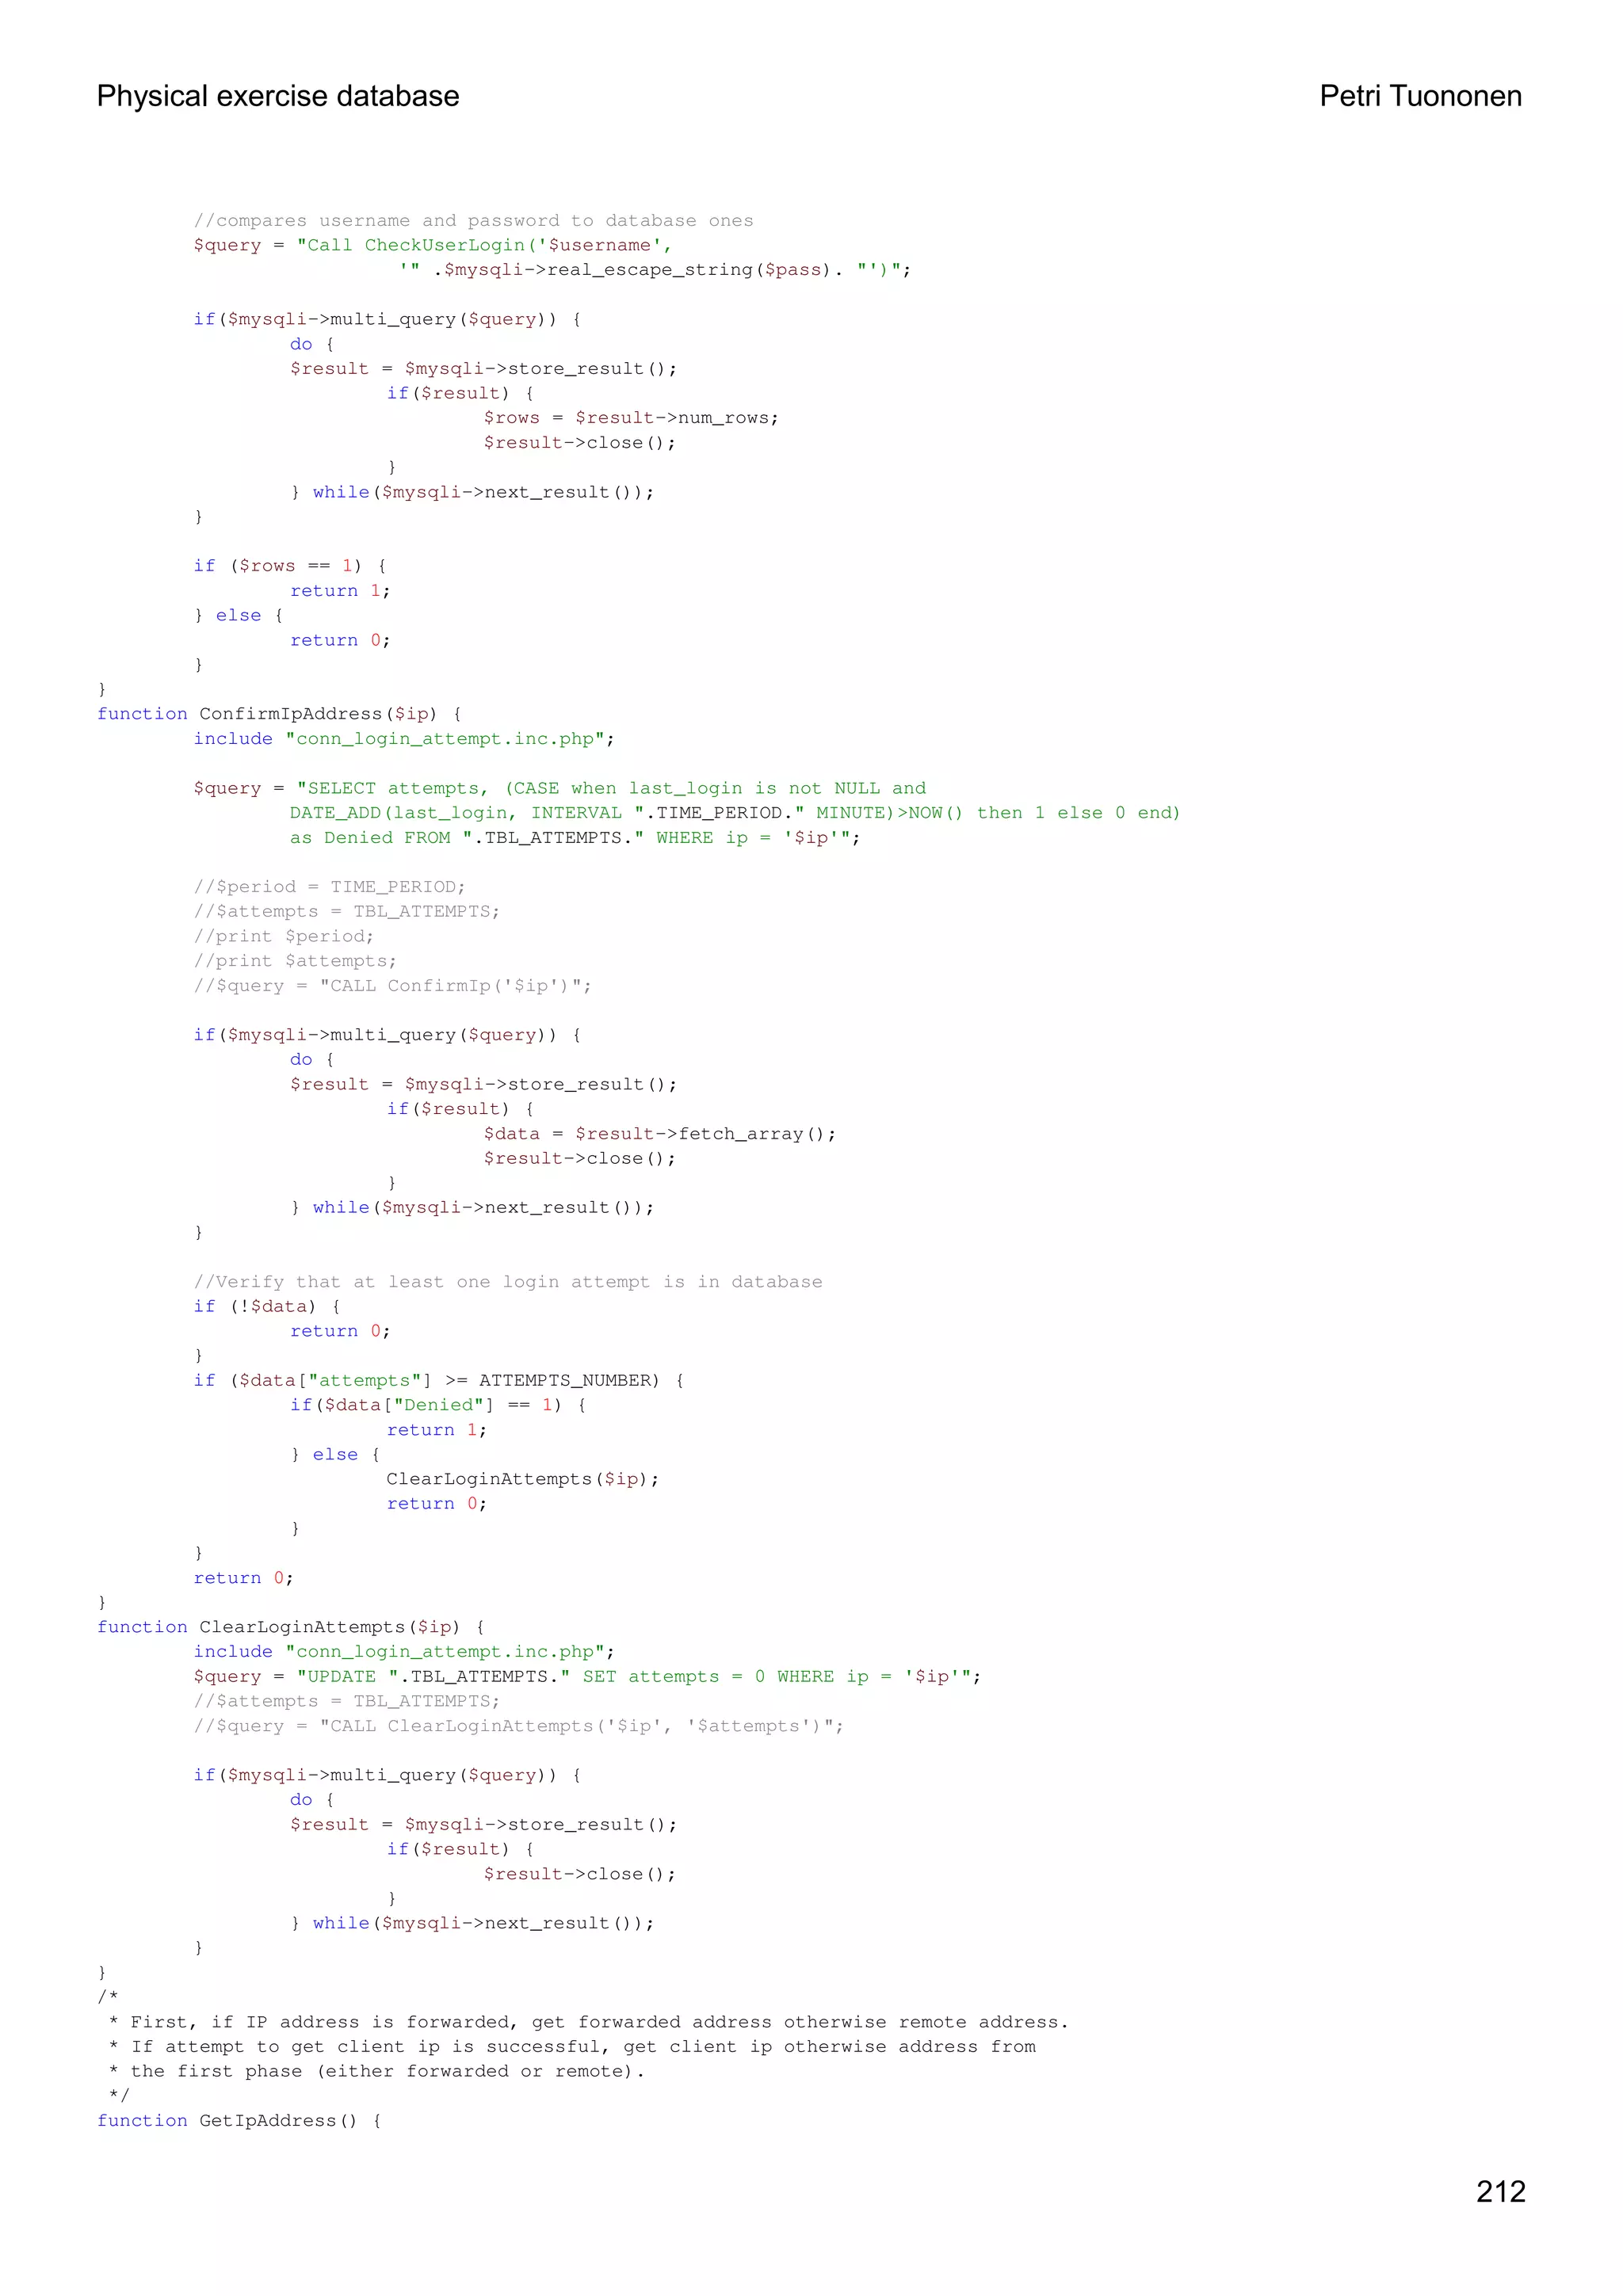Click comment '//$query = "CALL ClearLoginAttempts'
Image resolution: width=1623 pixels, height=2296 pixels.
(518, 1726)
